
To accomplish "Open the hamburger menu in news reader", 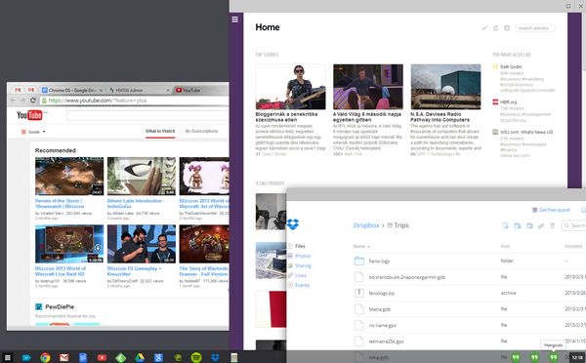I will pyautogui.click(x=235, y=20).
